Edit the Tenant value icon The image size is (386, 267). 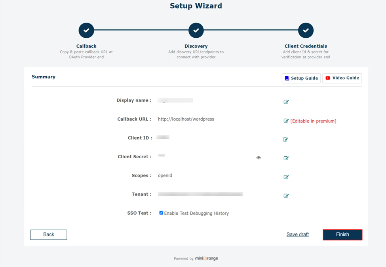[286, 196]
